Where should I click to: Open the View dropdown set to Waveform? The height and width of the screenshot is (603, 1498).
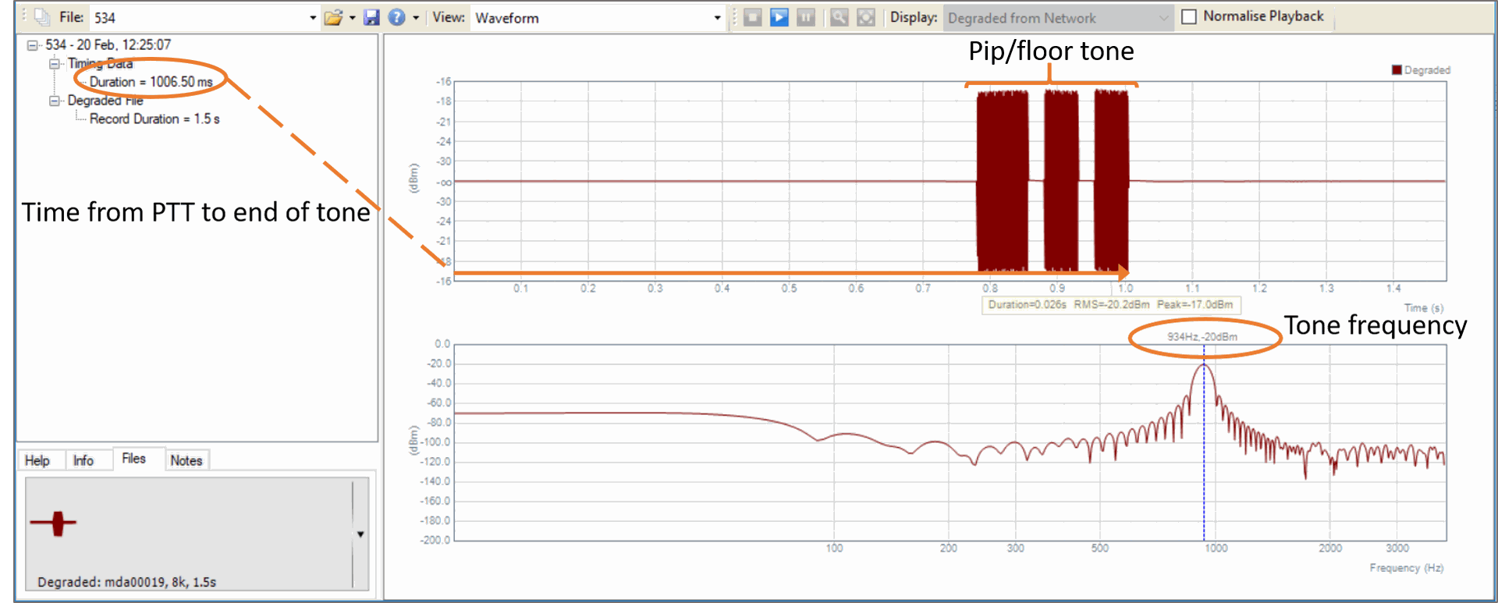(x=717, y=17)
